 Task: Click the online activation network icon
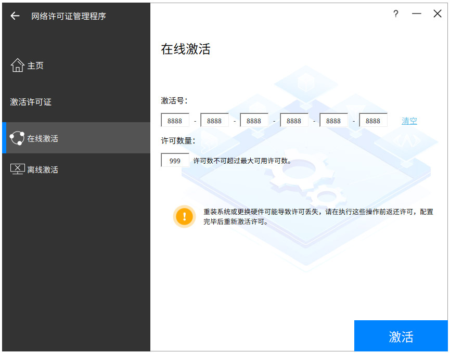18,138
